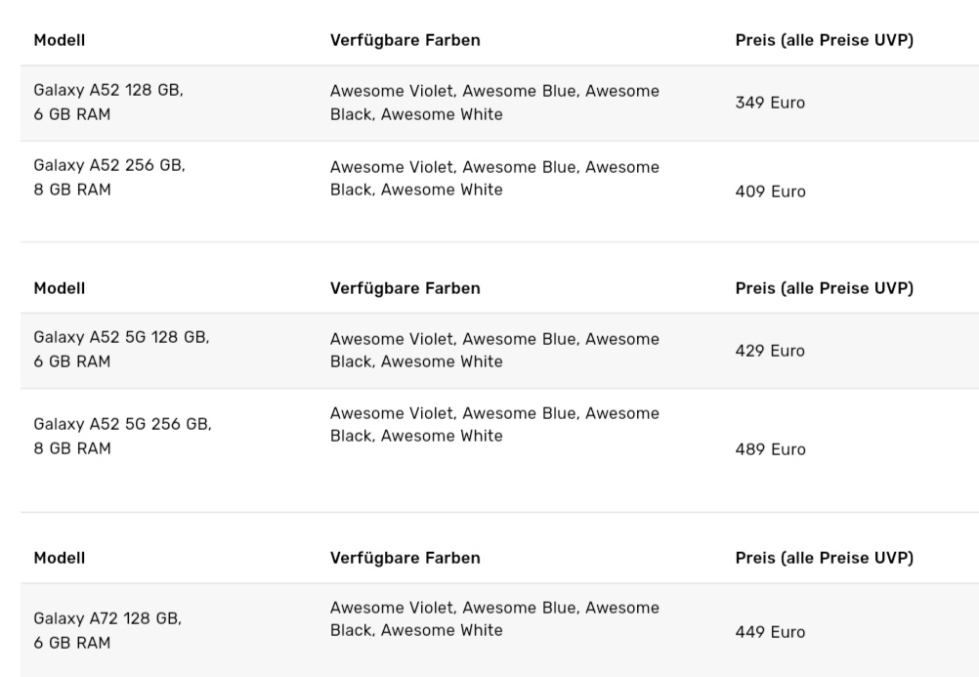Viewport: 979px width, 677px height.
Task: Click the Preis header above the 449 Euro price
Action: tap(824, 558)
